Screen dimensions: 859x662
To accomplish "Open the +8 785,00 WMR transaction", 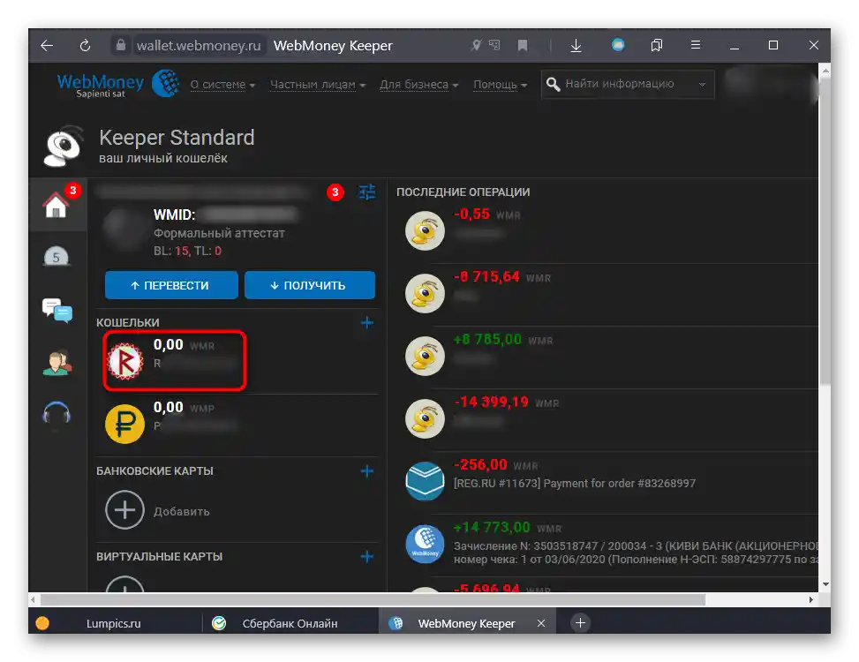I will [608, 357].
